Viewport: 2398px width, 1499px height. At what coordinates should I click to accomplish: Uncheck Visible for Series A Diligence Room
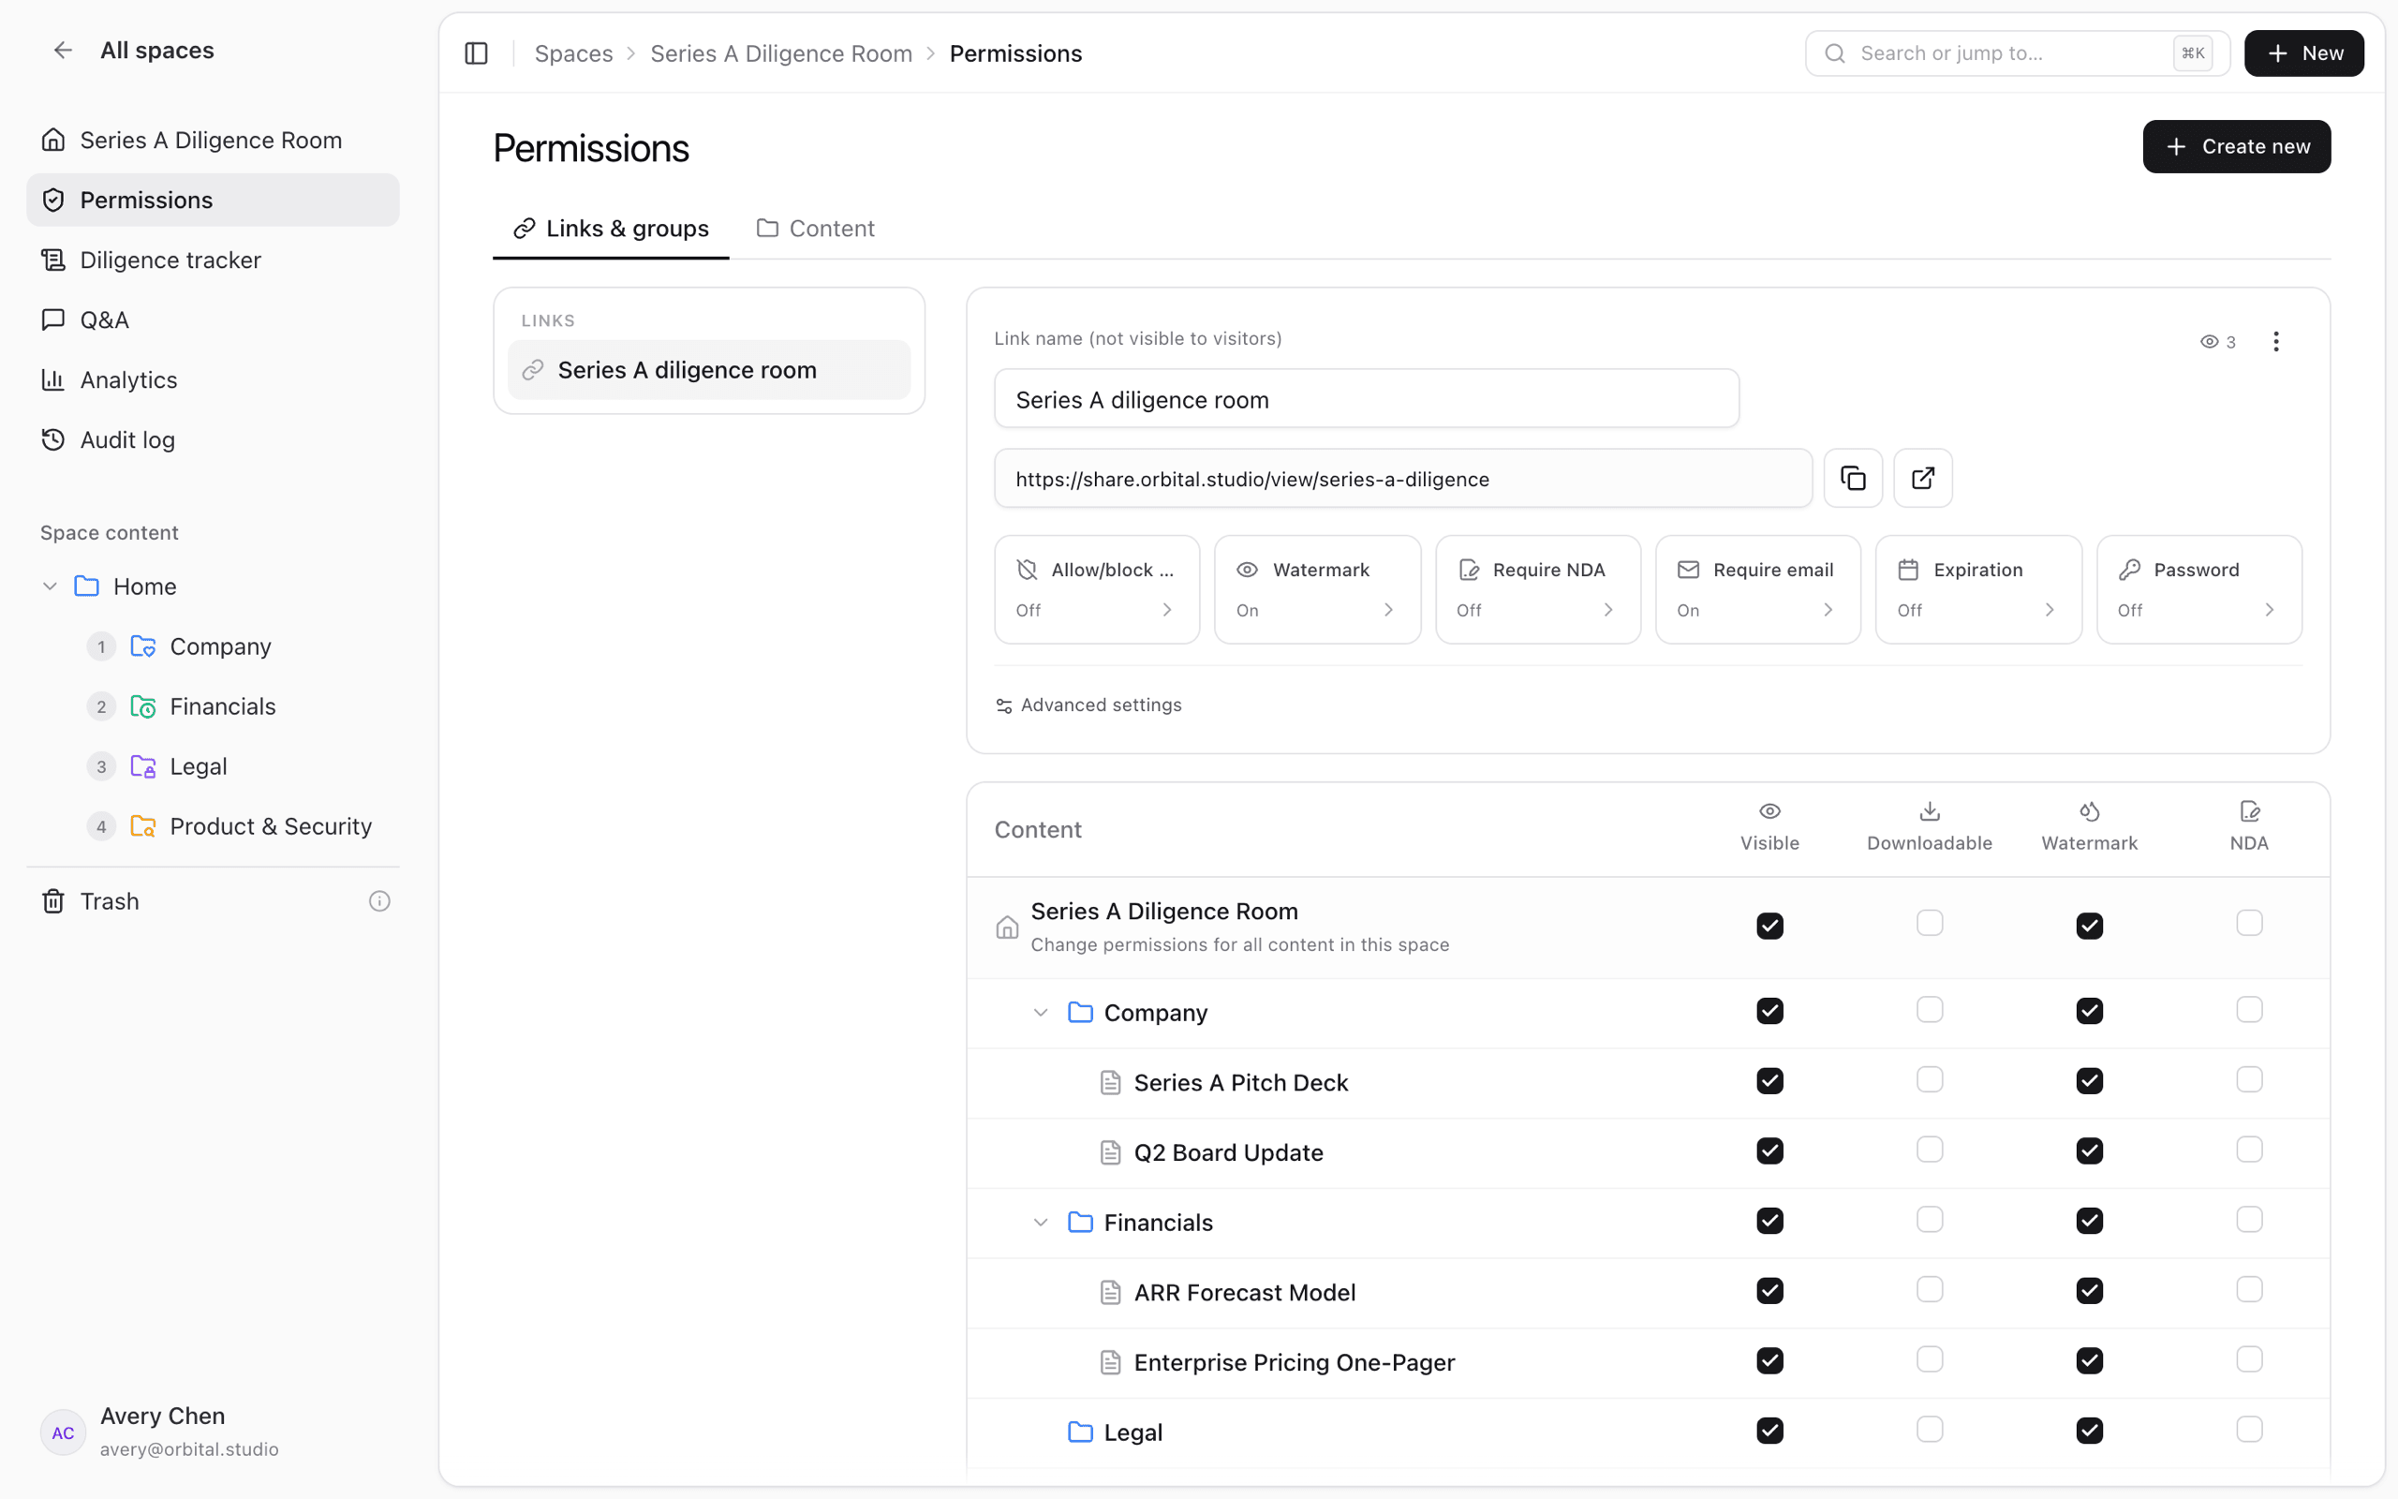[x=1769, y=926]
